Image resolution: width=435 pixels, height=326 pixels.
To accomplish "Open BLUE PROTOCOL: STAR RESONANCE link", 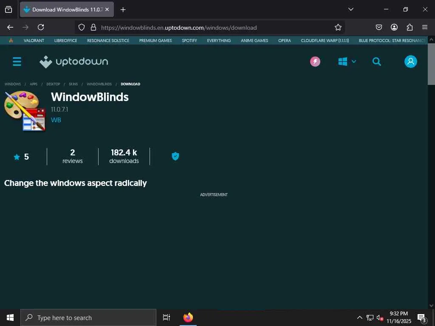I will pyautogui.click(x=392, y=40).
